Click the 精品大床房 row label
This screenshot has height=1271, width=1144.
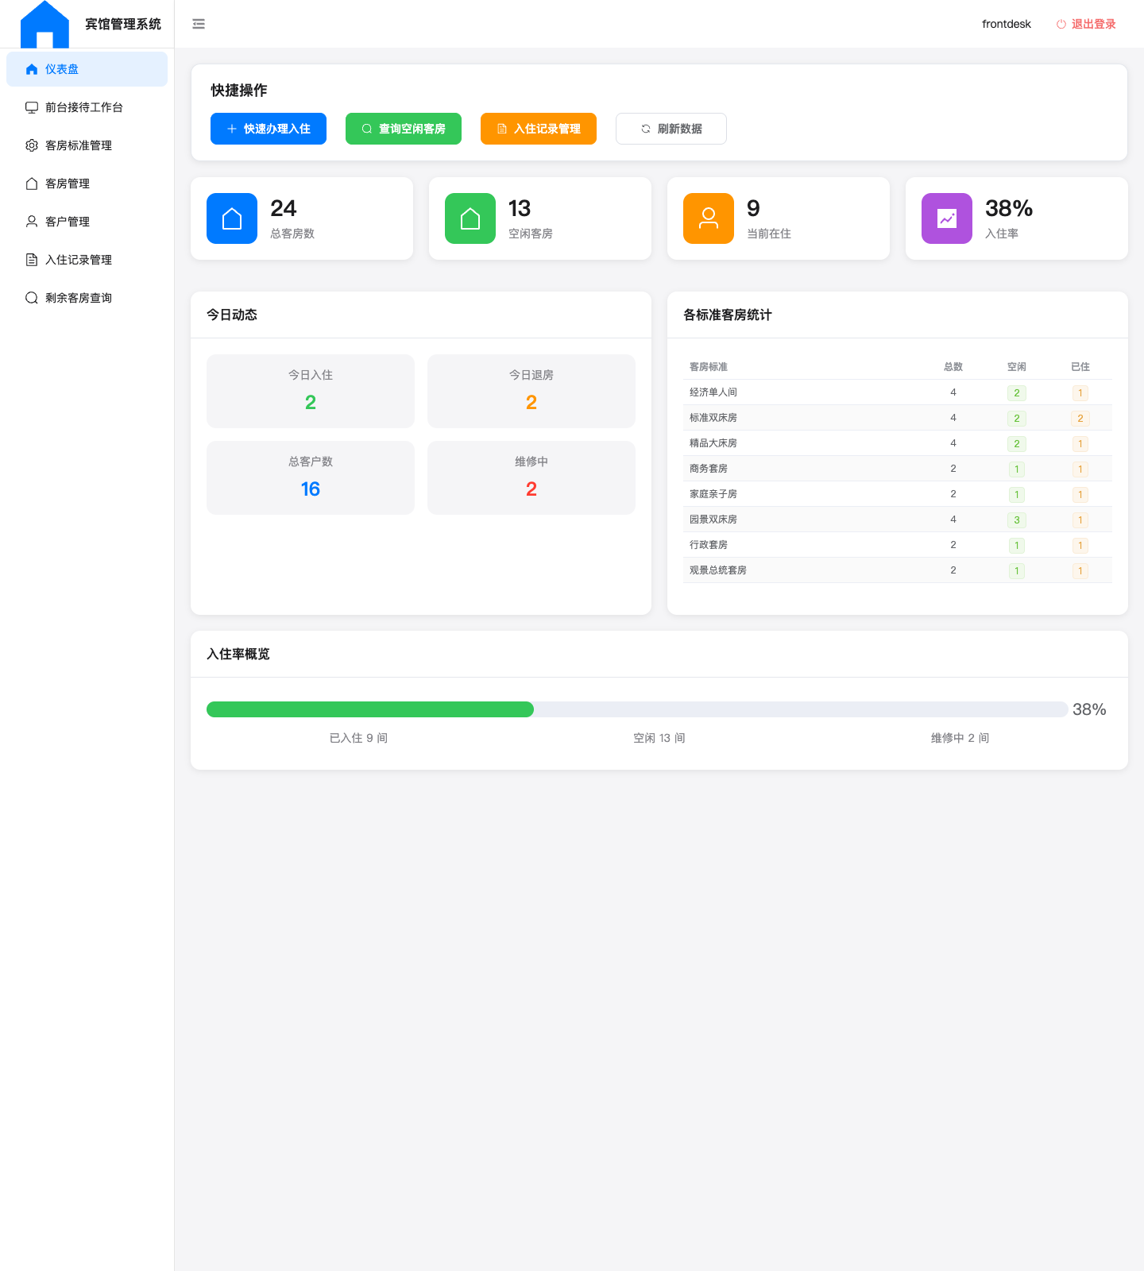tap(713, 443)
